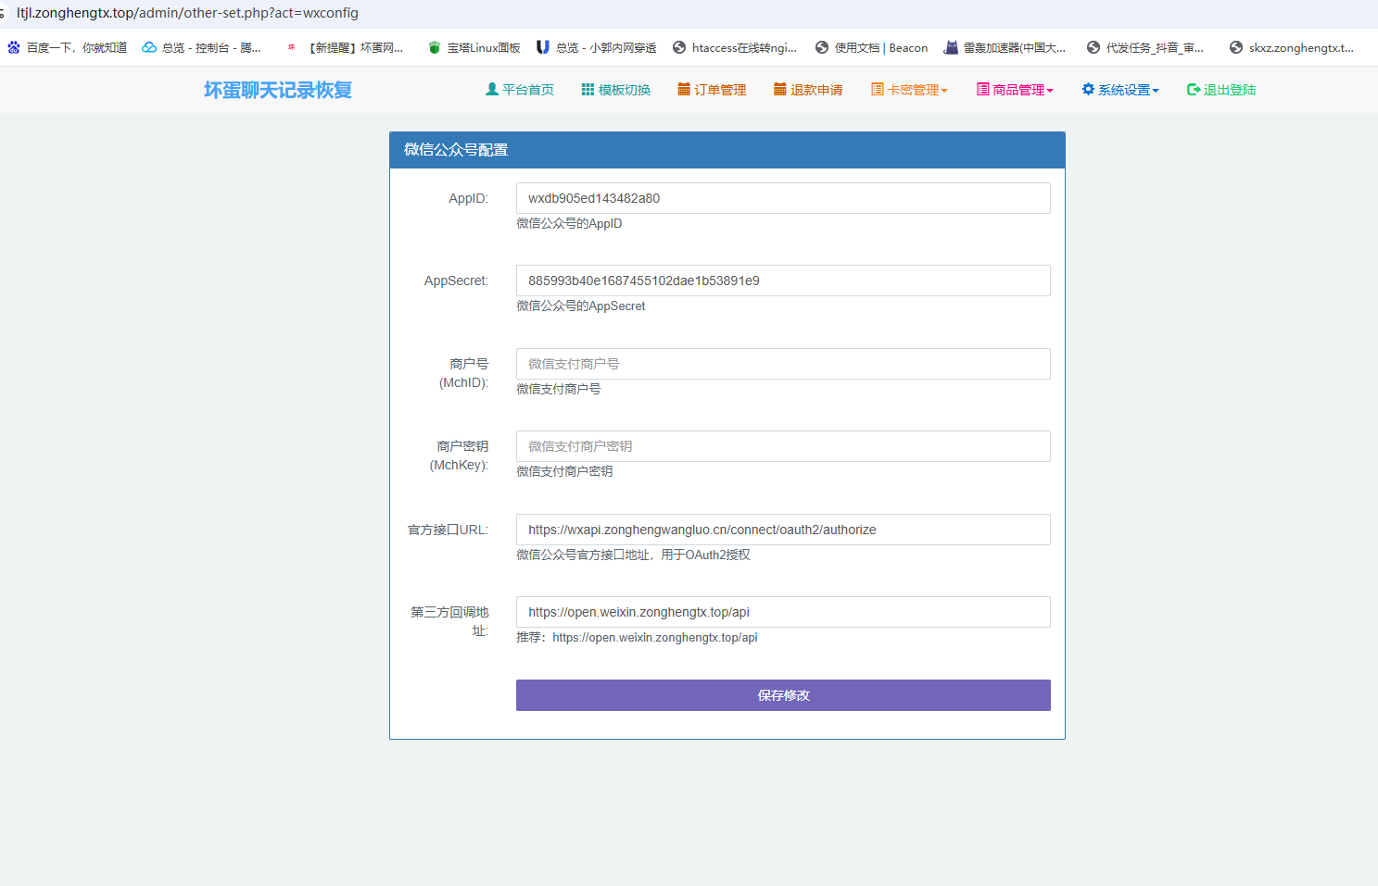Expand the 卡密管理 dropdown menu
The width and height of the screenshot is (1378, 886).
point(909,90)
